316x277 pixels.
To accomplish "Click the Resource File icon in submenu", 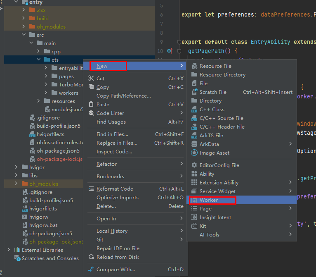I will [x=194, y=66].
